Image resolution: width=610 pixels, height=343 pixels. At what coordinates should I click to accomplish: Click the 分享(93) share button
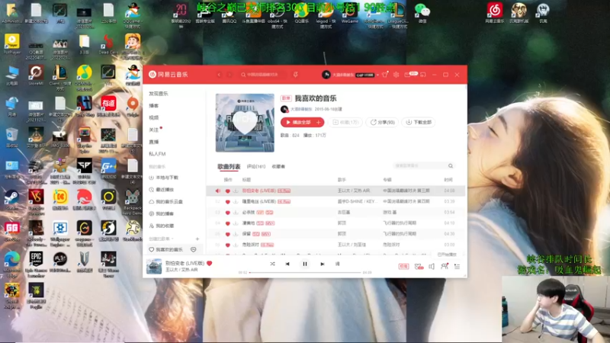(383, 122)
